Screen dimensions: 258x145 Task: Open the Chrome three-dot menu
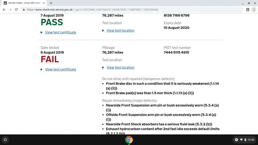254,10
